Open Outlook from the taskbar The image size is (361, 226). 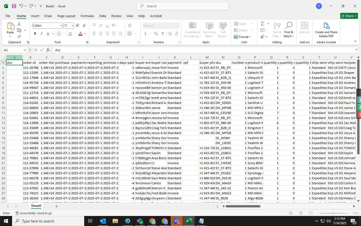(103, 221)
